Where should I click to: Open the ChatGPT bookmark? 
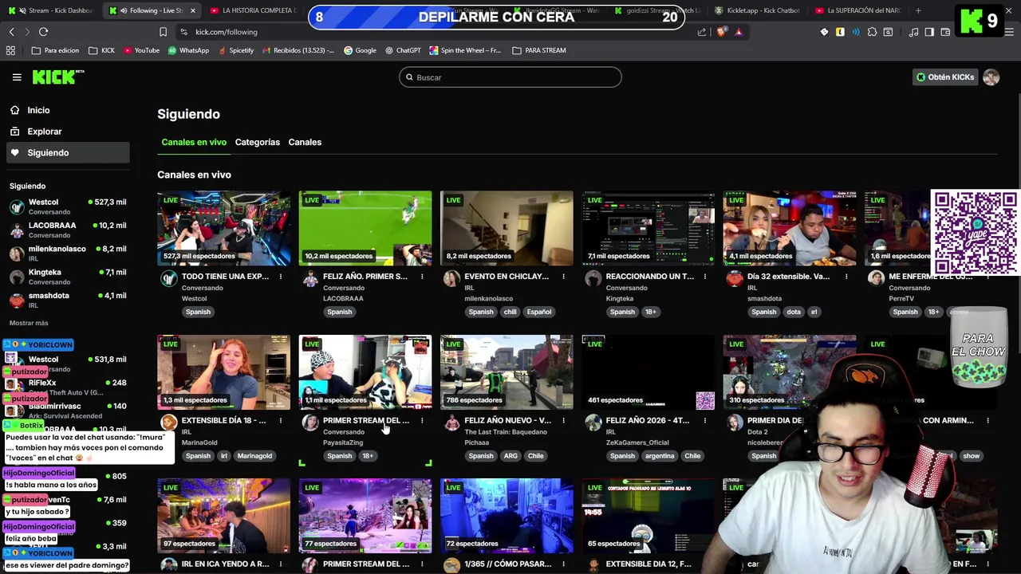(403, 50)
